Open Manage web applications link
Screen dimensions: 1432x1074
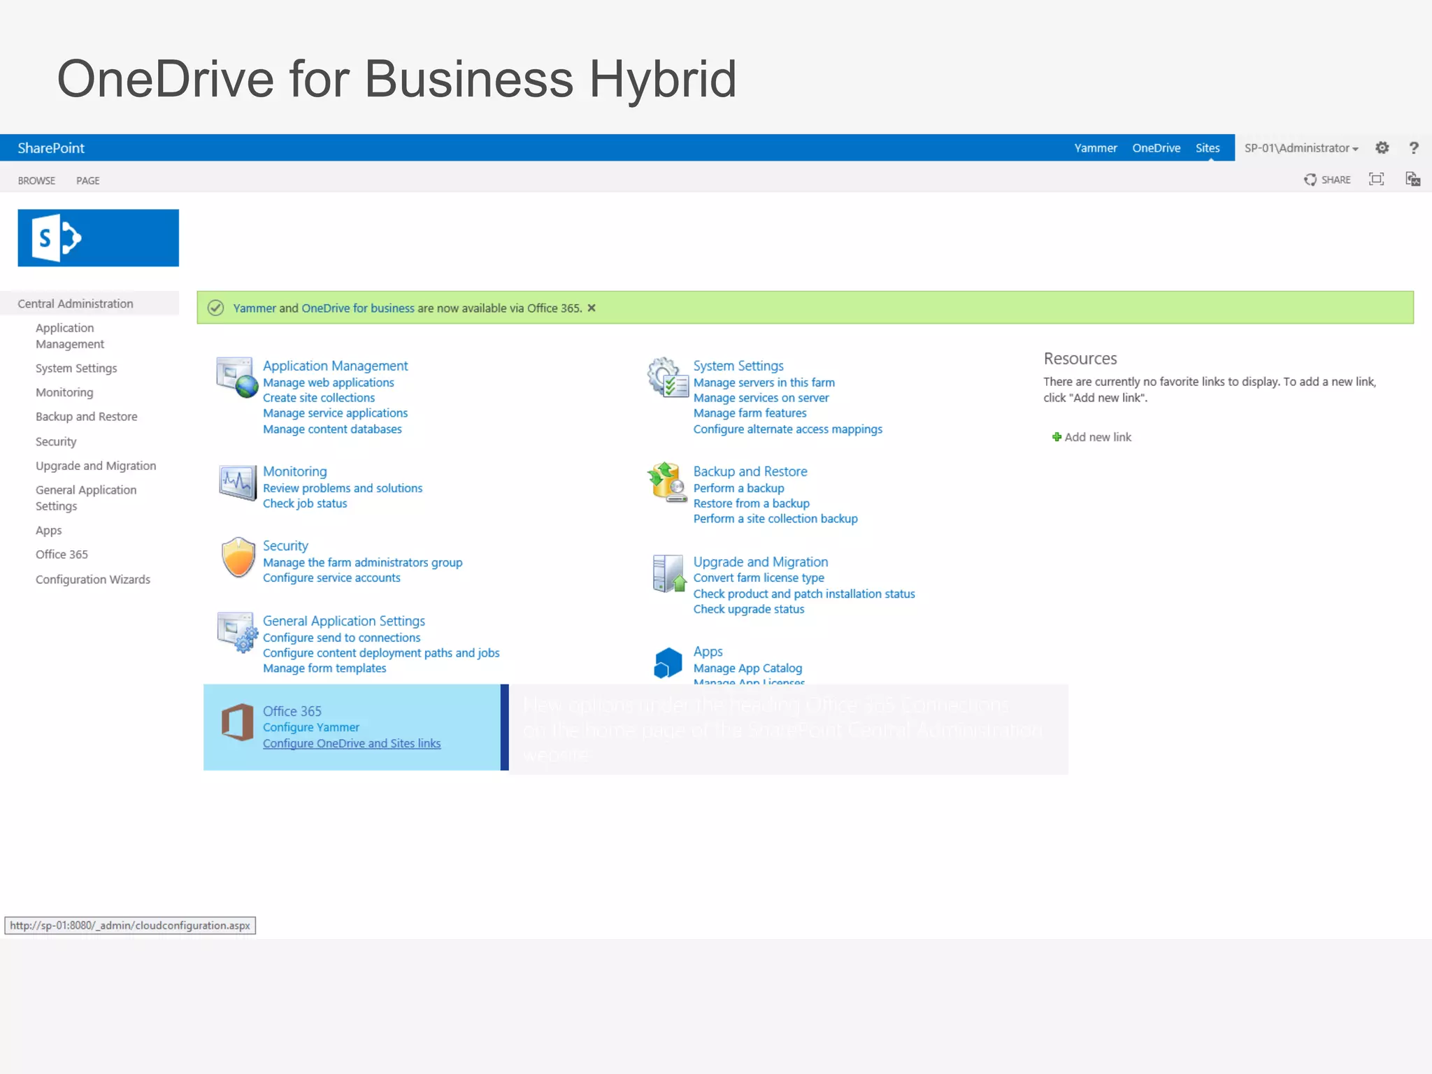329,382
